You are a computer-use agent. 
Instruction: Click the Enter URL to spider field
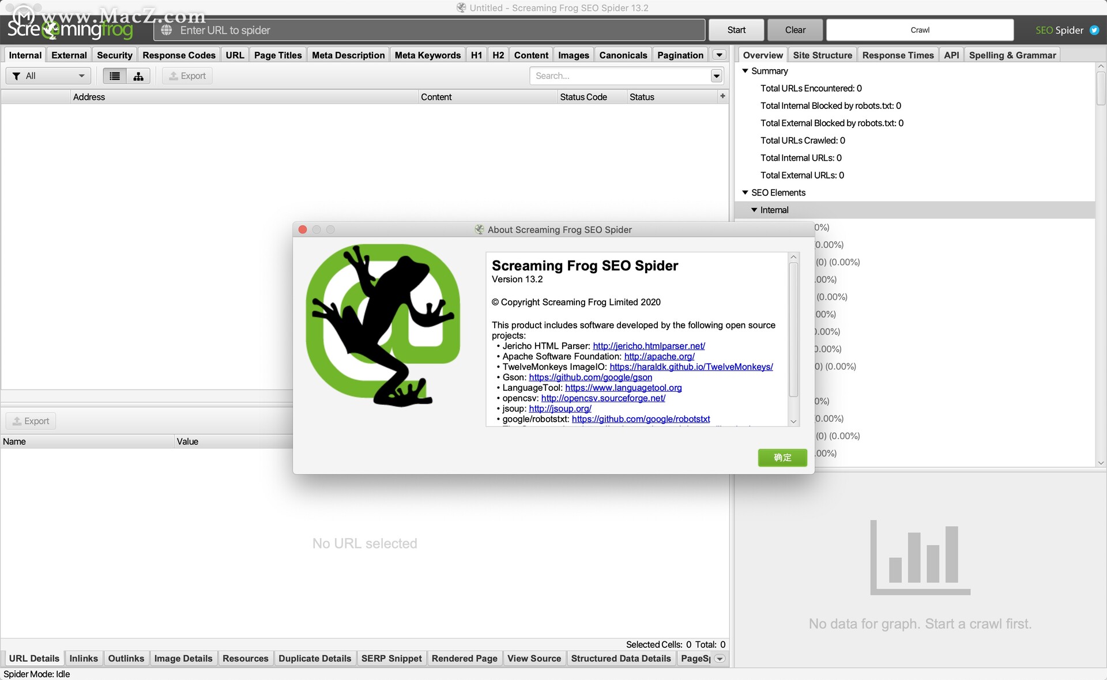click(429, 30)
